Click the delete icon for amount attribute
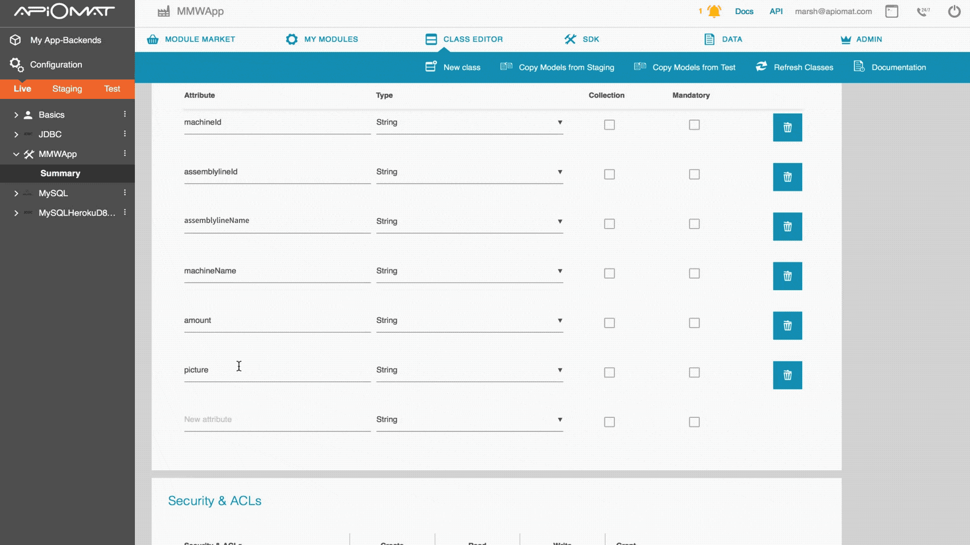Viewport: 970px width, 545px height. click(x=787, y=325)
